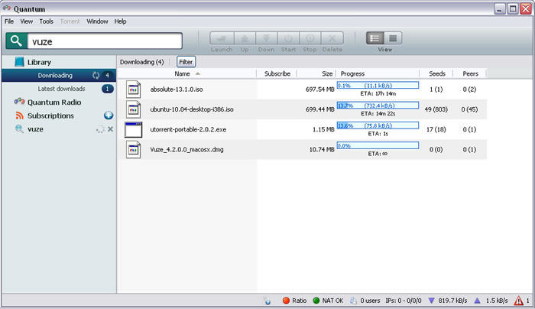Click the status bar globe icon
The image size is (535, 309).
pyautogui.click(x=267, y=301)
